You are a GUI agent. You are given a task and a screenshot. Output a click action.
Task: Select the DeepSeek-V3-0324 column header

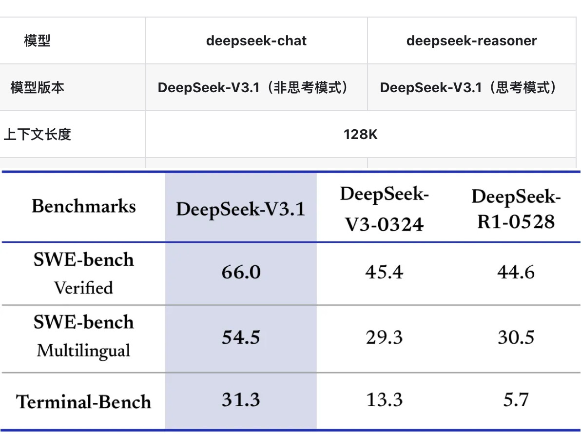(384, 209)
